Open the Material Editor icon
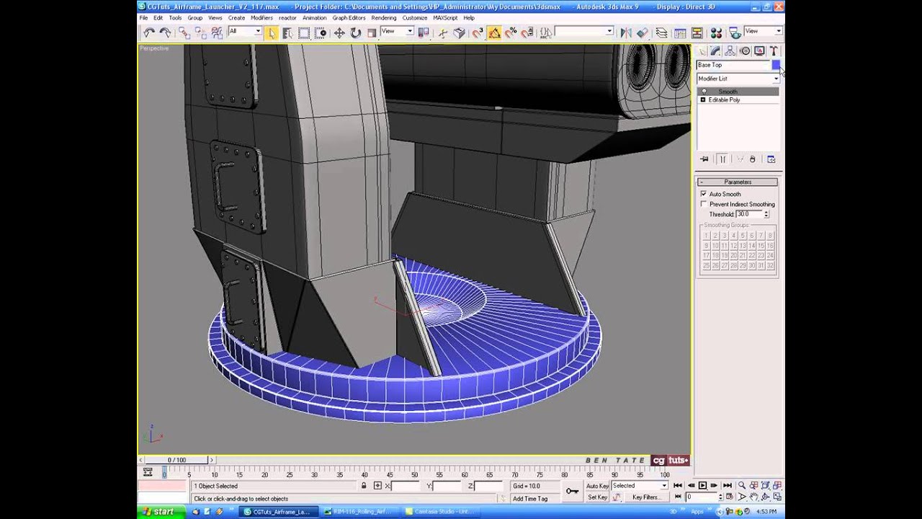The image size is (922, 519). (715, 32)
